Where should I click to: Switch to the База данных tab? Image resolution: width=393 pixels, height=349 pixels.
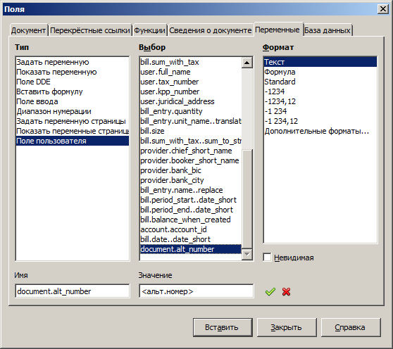(327, 30)
